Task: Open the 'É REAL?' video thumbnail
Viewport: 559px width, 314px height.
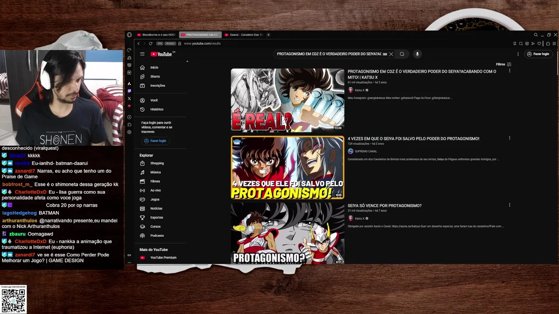Action: click(x=287, y=100)
